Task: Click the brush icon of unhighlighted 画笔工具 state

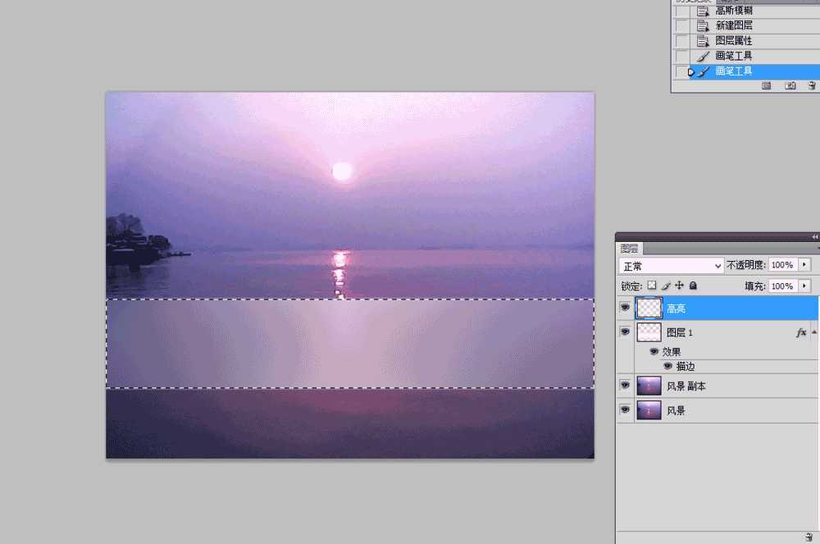Action: (x=704, y=56)
